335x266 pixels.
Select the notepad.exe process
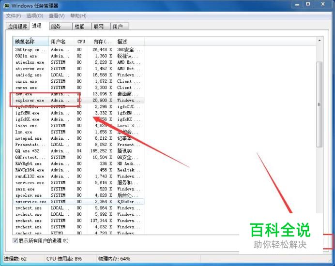pyautogui.click(x=78, y=138)
